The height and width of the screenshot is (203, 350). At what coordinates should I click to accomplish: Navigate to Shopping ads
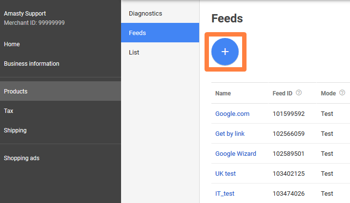(x=21, y=158)
